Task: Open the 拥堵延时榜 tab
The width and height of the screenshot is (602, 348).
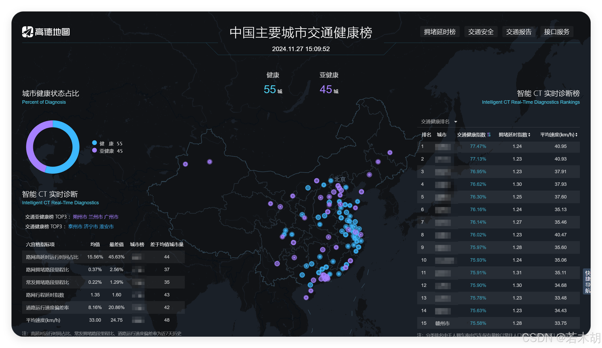Action: tap(440, 32)
